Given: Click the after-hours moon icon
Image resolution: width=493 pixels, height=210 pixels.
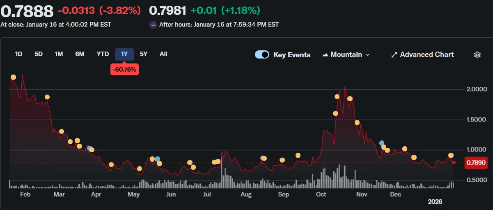Looking at the screenshot, I should [153, 25].
